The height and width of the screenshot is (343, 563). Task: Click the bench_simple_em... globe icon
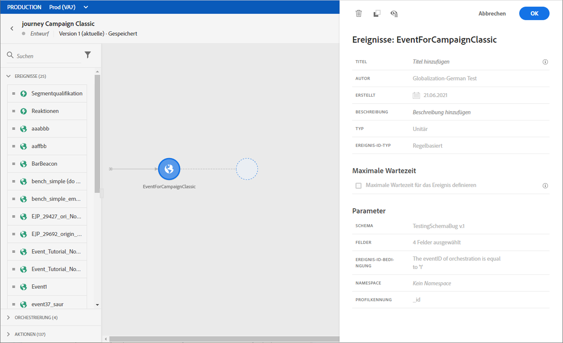click(x=23, y=199)
